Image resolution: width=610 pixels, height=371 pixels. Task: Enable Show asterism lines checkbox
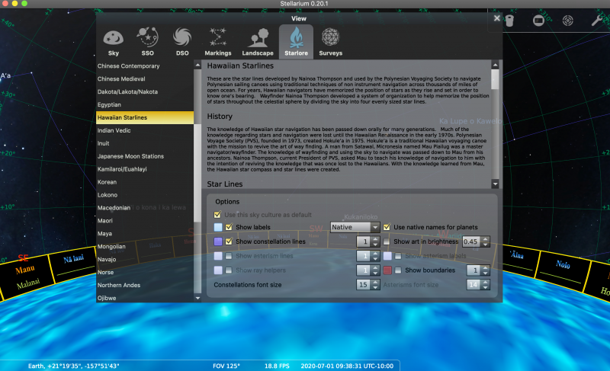229,256
